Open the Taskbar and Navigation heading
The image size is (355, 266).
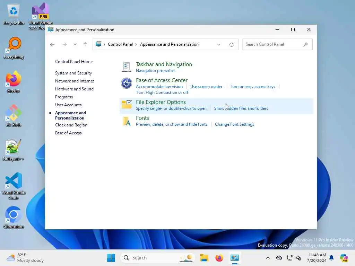click(x=164, y=64)
